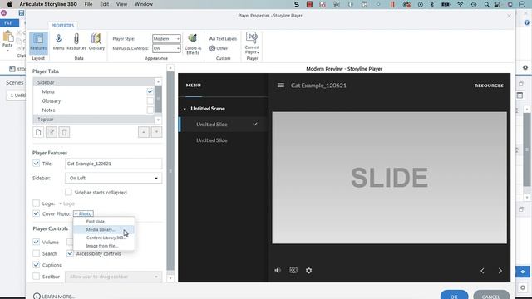
Task: Select second Untitled Slide in preview
Action: click(212, 140)
